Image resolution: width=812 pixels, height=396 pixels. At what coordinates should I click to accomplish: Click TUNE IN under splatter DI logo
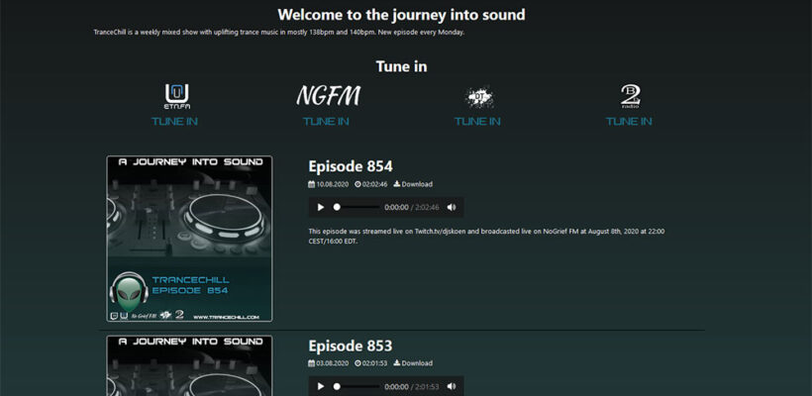(x=477, y=121)
